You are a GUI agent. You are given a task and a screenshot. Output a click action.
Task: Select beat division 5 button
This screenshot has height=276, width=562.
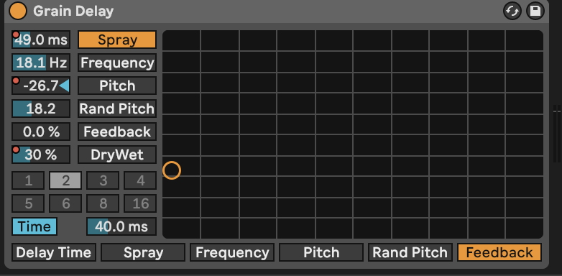click(x=28, y=203)
